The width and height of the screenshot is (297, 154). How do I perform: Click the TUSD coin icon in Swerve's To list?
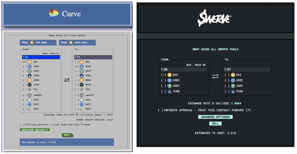233,91
